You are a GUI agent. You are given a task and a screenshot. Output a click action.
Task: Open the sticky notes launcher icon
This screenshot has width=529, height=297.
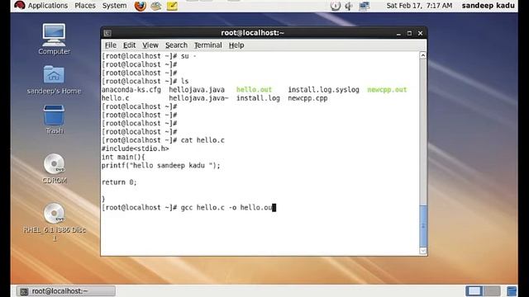(172, 6)
